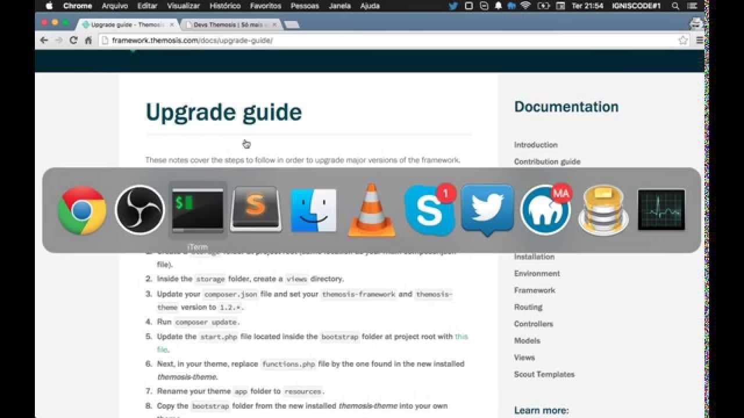
Task: Switch to Finder in app switcher
Action: point(313,210)
